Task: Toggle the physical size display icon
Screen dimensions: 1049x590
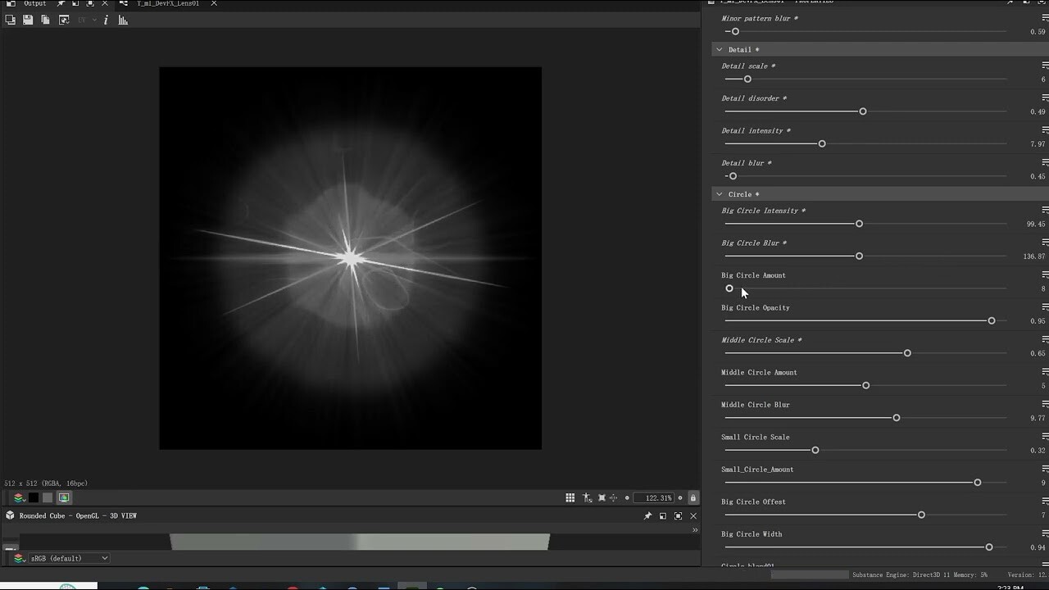Action: tap(587, 497)
